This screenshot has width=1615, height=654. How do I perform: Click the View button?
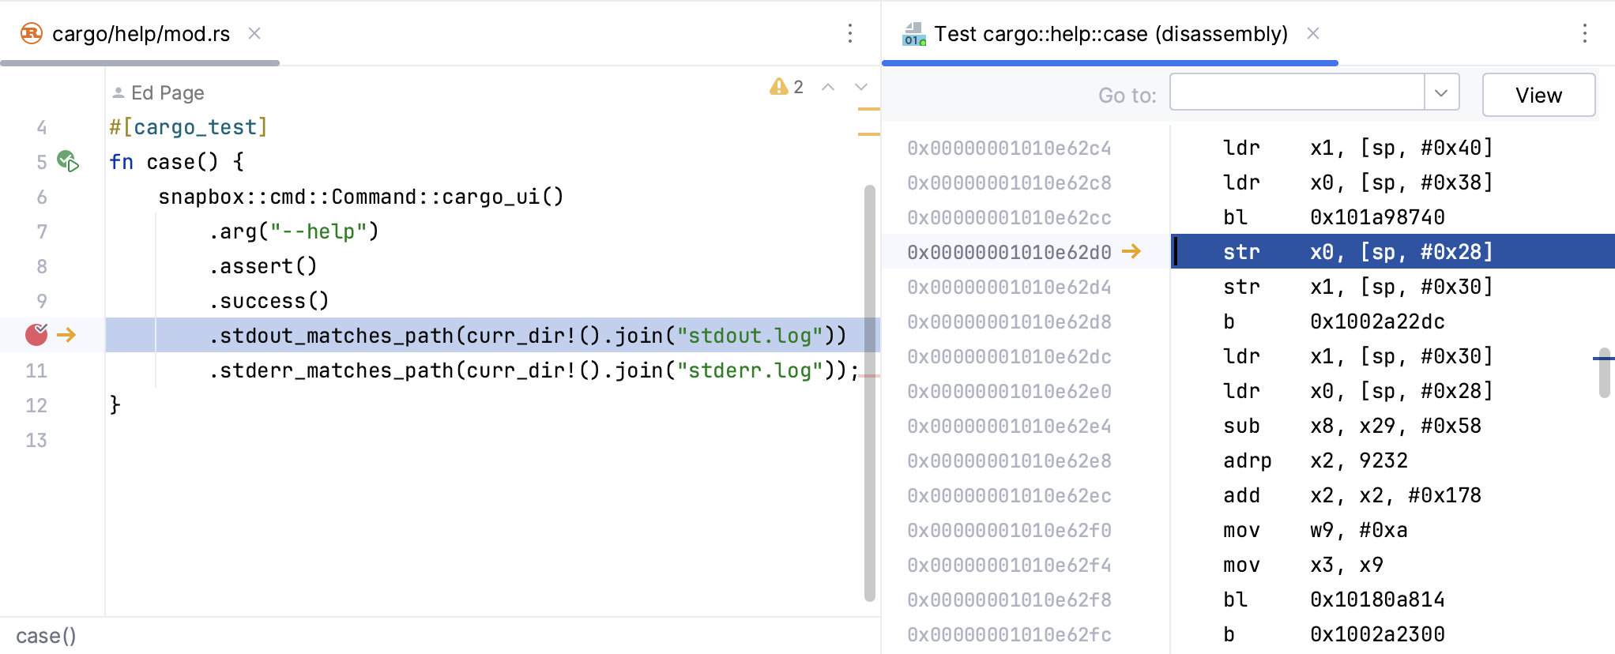point(1538,95)
